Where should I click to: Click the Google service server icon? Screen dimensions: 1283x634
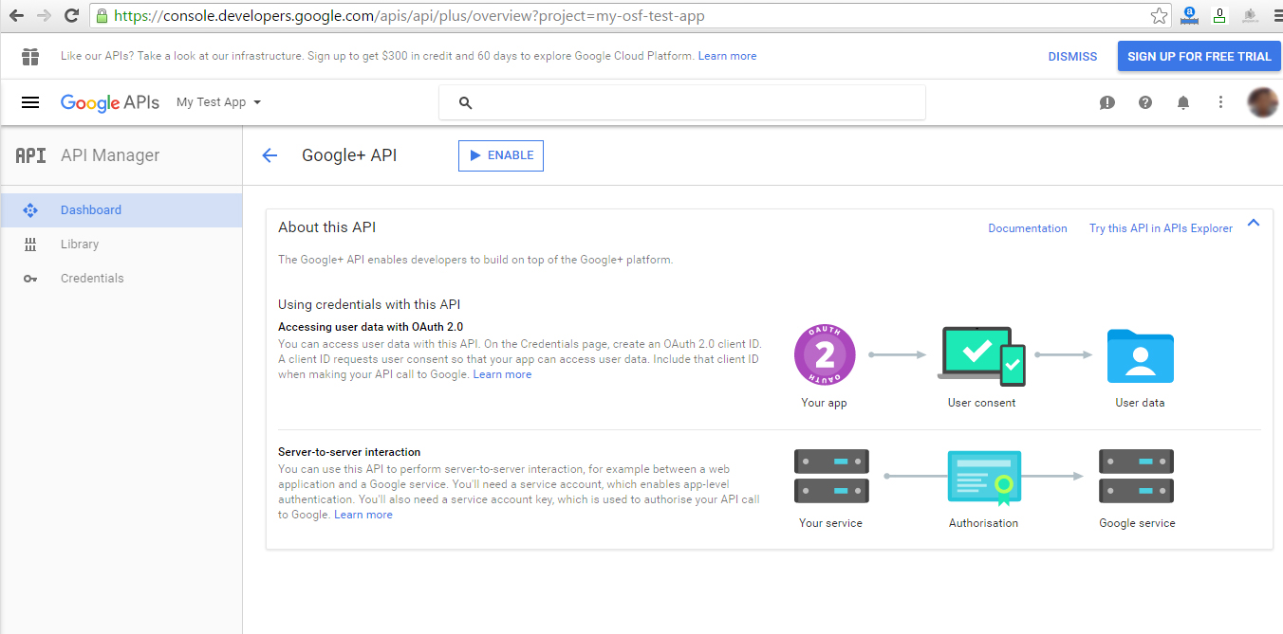coord(1137,477)
